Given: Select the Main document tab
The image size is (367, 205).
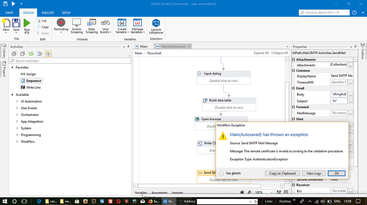Looking at the screenshot, I should [143, 46].
